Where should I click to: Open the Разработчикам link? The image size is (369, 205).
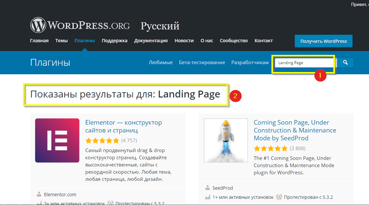[250, 63]
